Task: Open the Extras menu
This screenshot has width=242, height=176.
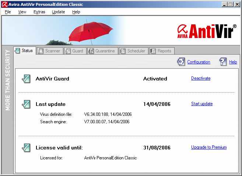Action: pyautogui.click(x=39, y=12)
